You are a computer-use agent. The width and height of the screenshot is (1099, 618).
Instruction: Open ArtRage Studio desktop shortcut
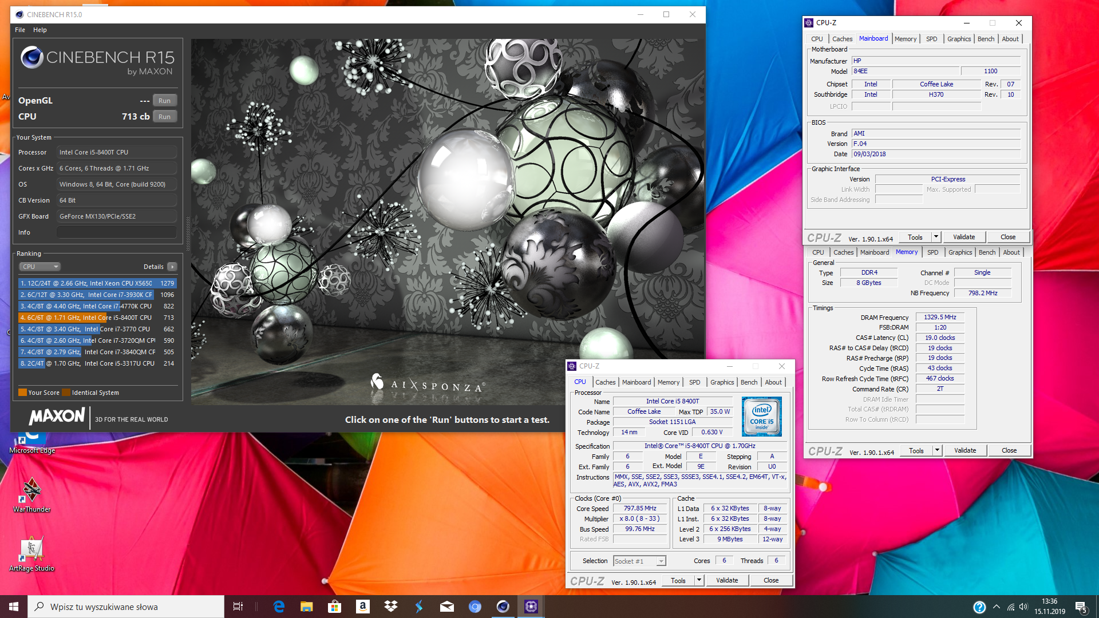[x=32, y=553]
